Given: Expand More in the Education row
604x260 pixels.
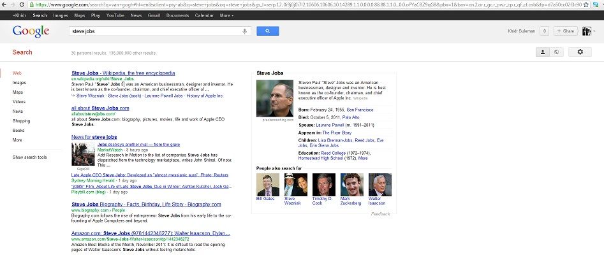Looking at the screenshot, I should [x=363, y=158].
